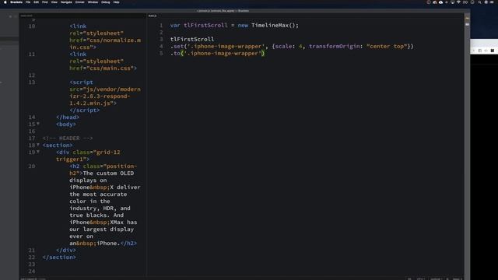Select the right pane file tab
This screenshot has height=280, width=498.
153,16
